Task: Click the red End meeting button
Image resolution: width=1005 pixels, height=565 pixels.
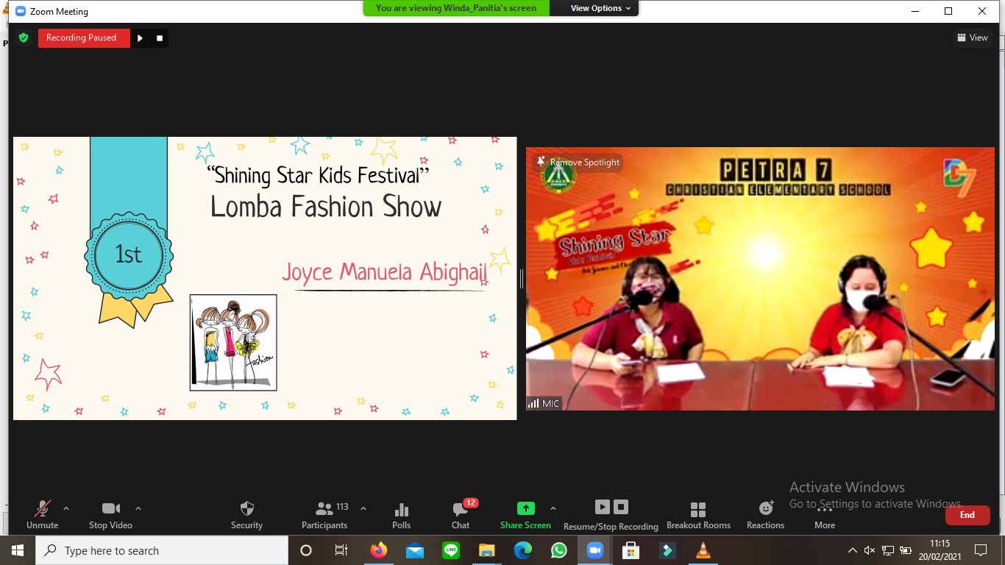Action: (967, 515)
